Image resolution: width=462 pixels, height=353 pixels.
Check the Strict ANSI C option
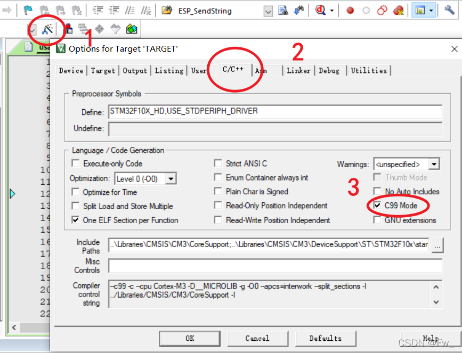[218, 163]
